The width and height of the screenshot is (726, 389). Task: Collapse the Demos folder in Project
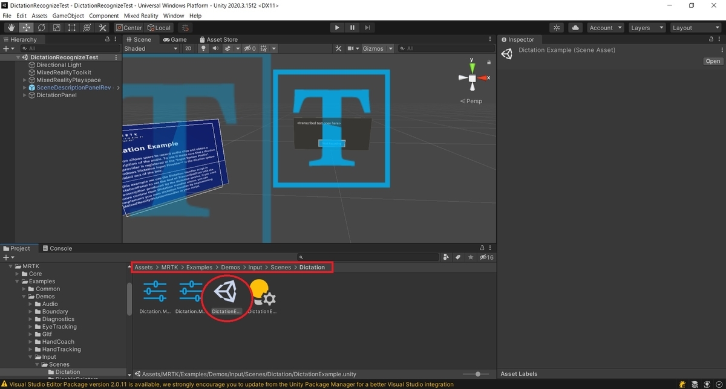25,297
